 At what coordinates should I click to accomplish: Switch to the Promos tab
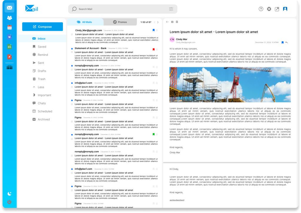tap(120, 22)
